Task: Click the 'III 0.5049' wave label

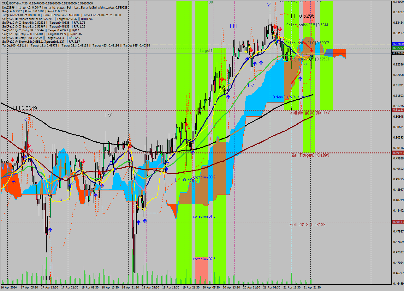Action: coord(25,108)
